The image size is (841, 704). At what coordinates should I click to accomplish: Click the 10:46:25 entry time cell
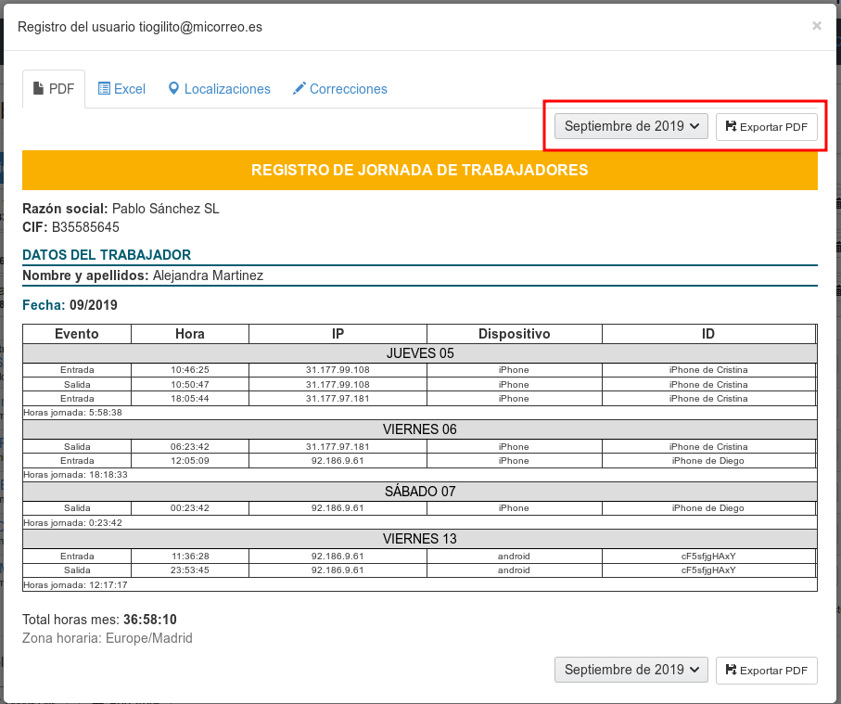coord(190,370)
